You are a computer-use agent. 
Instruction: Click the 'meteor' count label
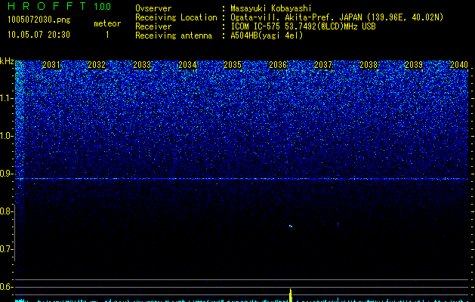tap(107, 23)
